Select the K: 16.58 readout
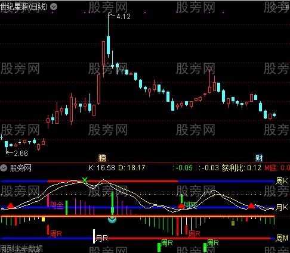290x253 pixels. [101, 168]
